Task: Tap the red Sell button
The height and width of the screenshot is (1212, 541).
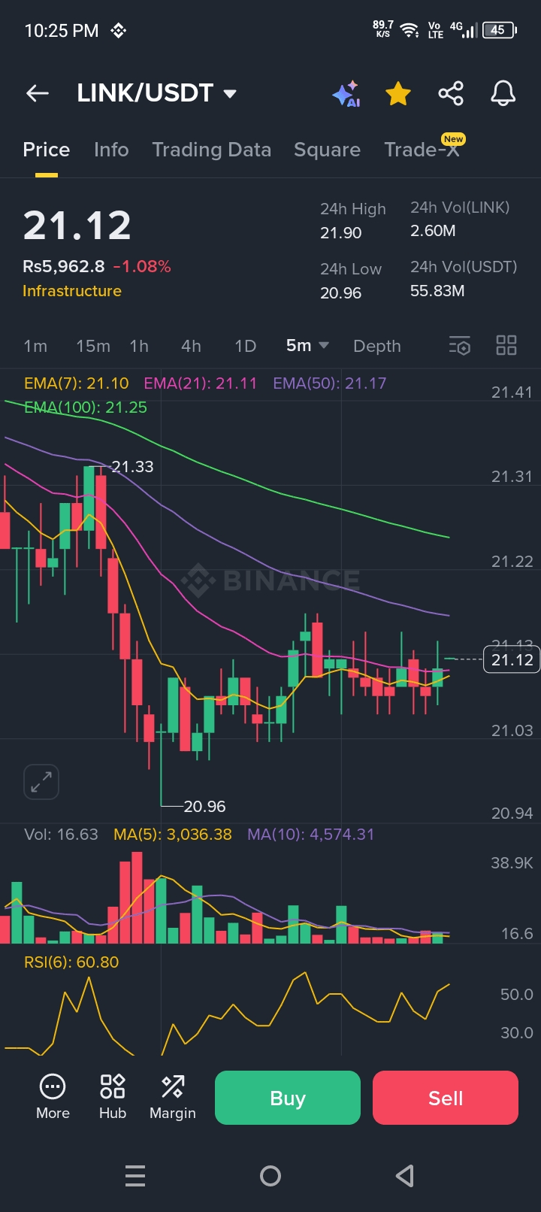Action: coord(446,1098)
